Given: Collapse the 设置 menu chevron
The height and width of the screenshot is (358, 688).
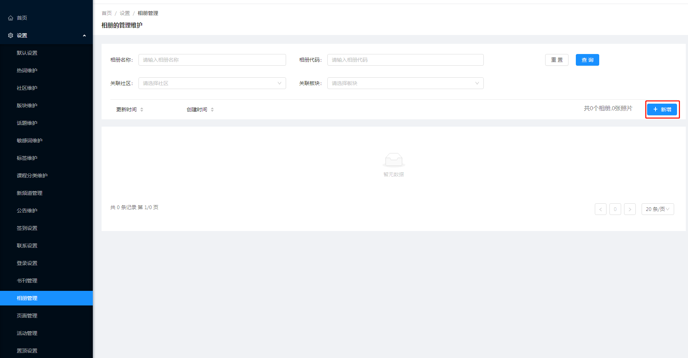Looking at the screenshot, I should (84, 35).
